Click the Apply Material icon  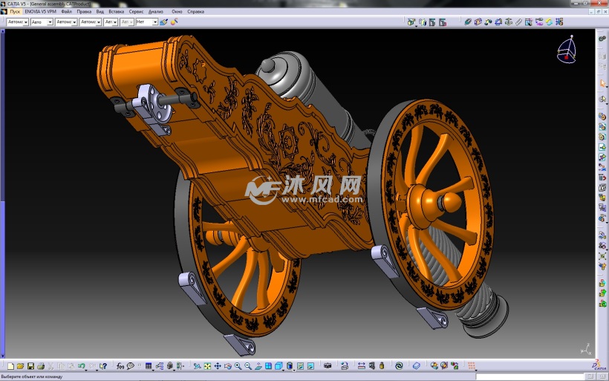coord(417,366)
